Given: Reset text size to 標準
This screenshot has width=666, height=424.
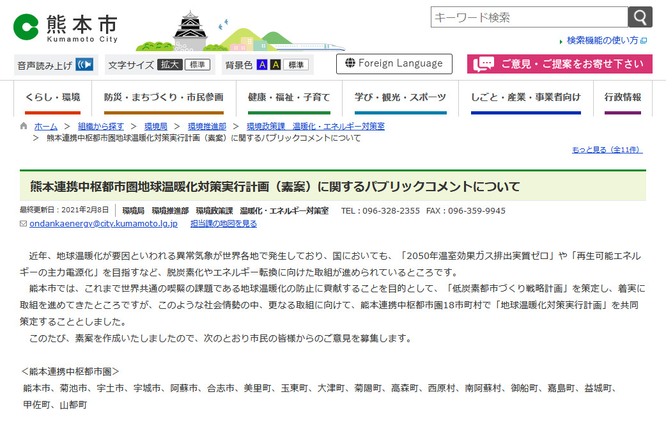Looking at the screenshot, I should pyautogui.click(x=197, y=65).
